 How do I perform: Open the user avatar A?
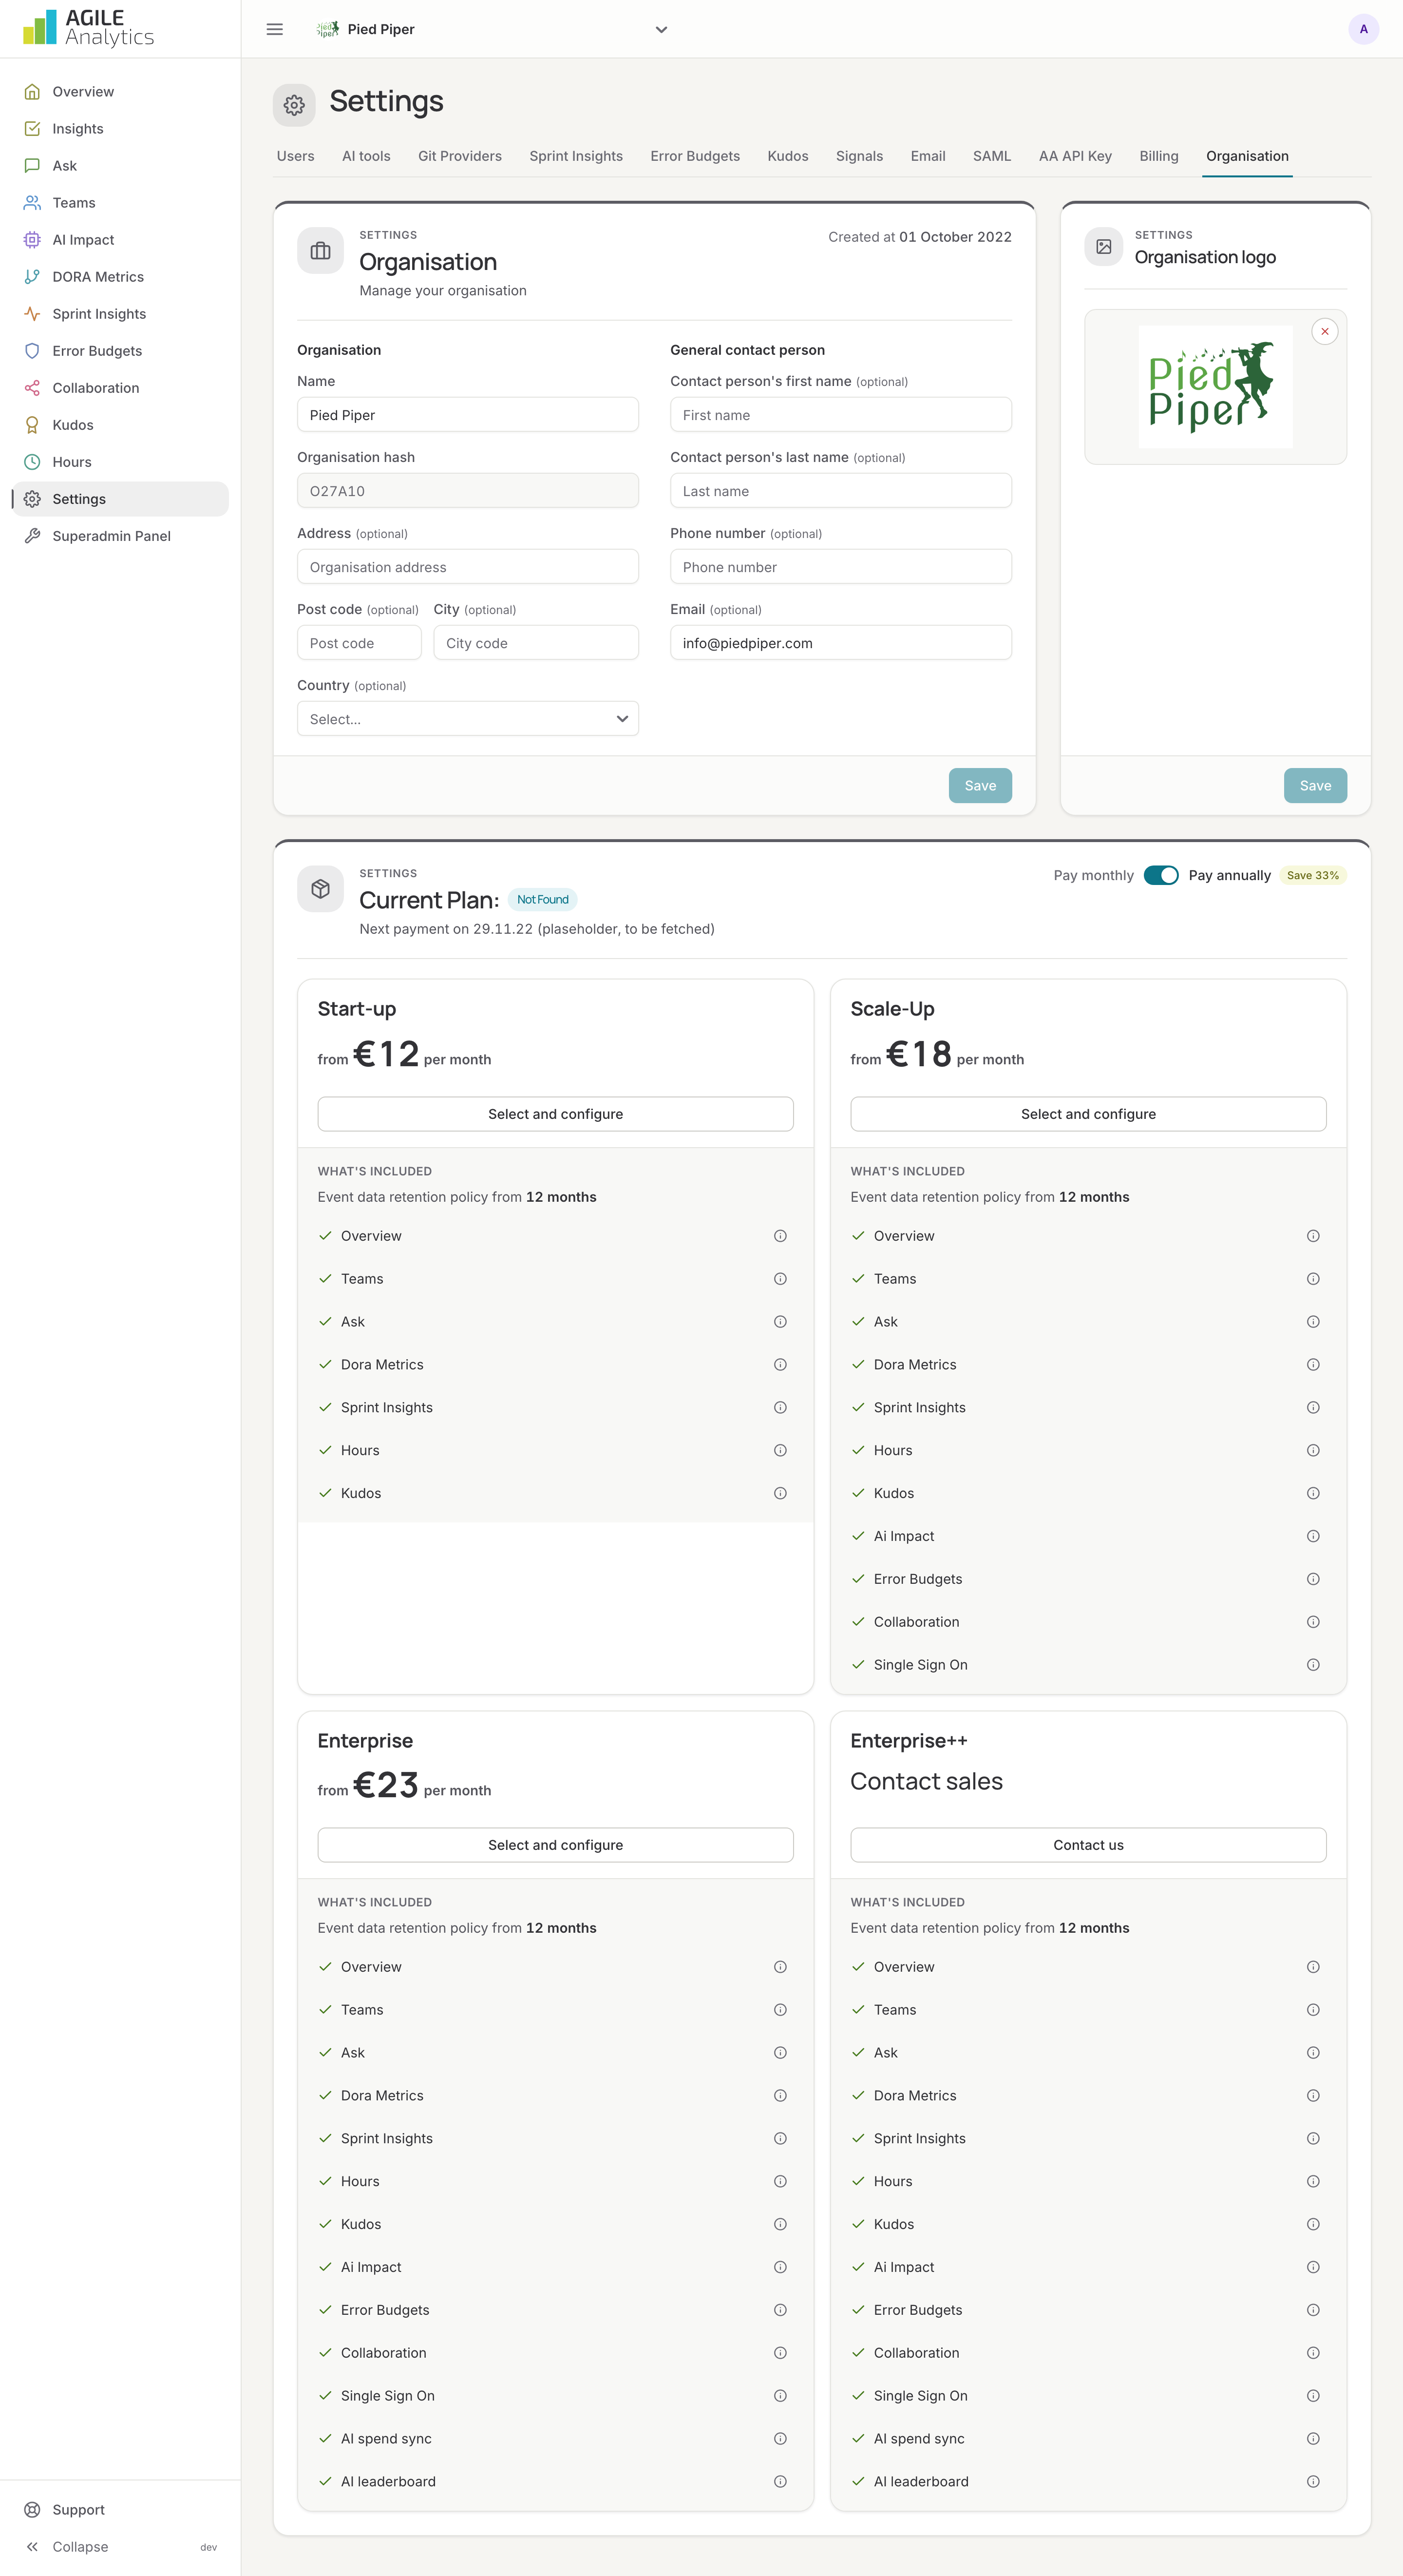(1363, 29)
